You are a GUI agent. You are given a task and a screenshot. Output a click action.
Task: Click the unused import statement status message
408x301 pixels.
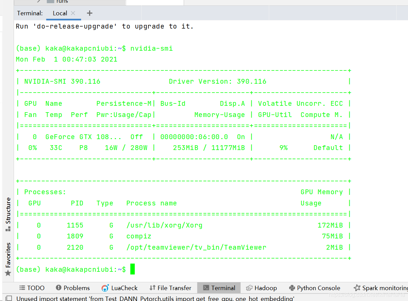pos(156,298)
